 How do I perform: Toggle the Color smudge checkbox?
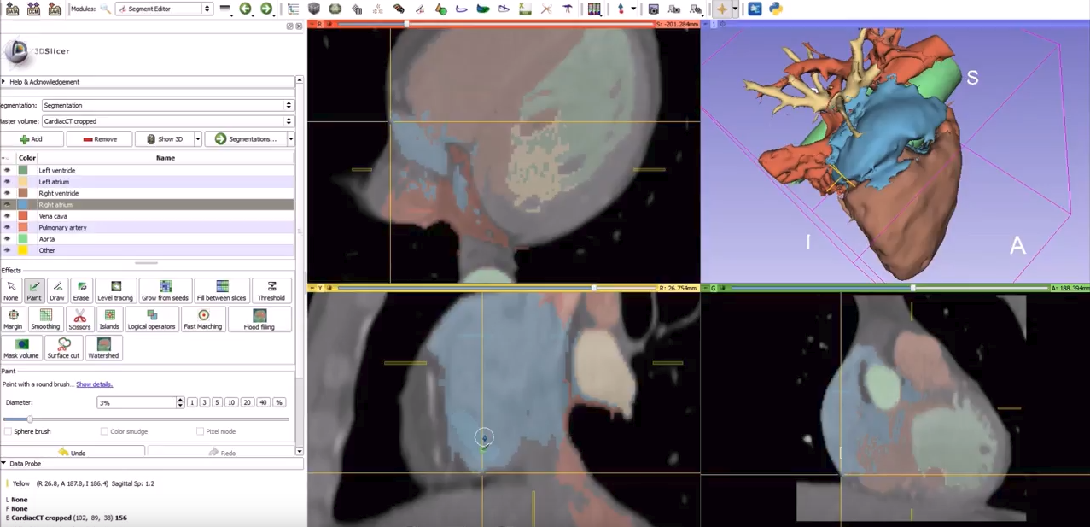[104, 432]
